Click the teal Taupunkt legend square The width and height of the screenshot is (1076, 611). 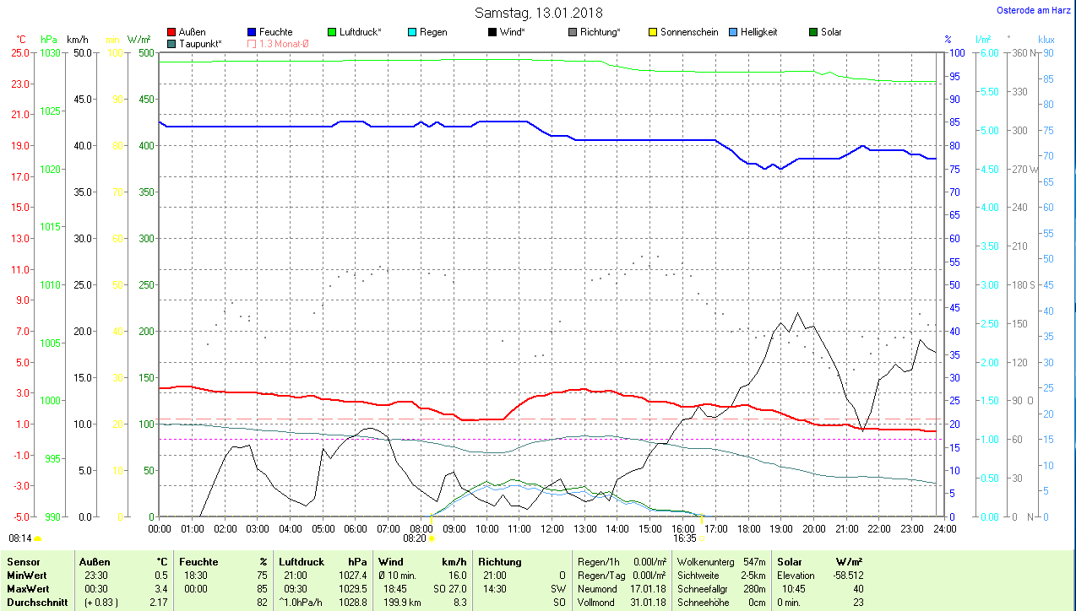coord(172,43)
